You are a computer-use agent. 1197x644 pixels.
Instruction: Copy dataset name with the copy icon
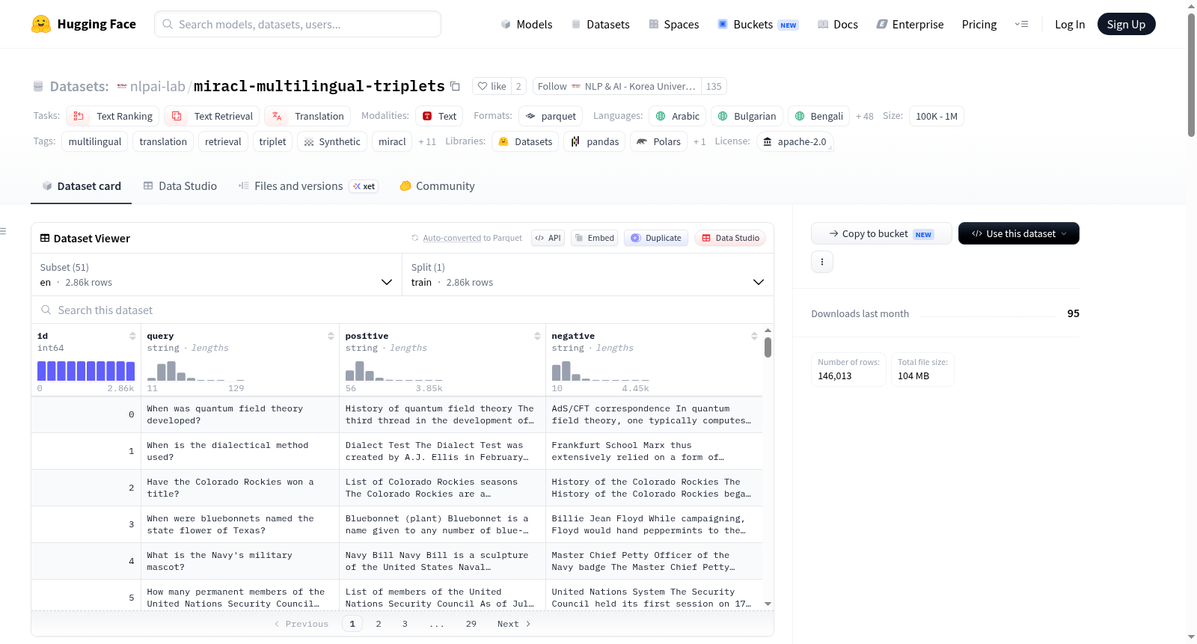[455, 86]
